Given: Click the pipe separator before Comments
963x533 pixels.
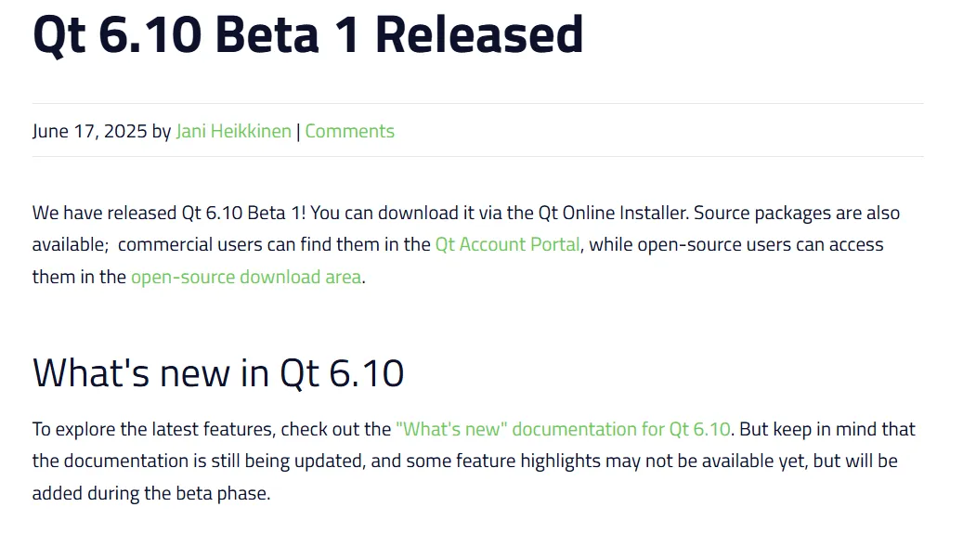Looking at the screenshot, I should coord(298,131).
